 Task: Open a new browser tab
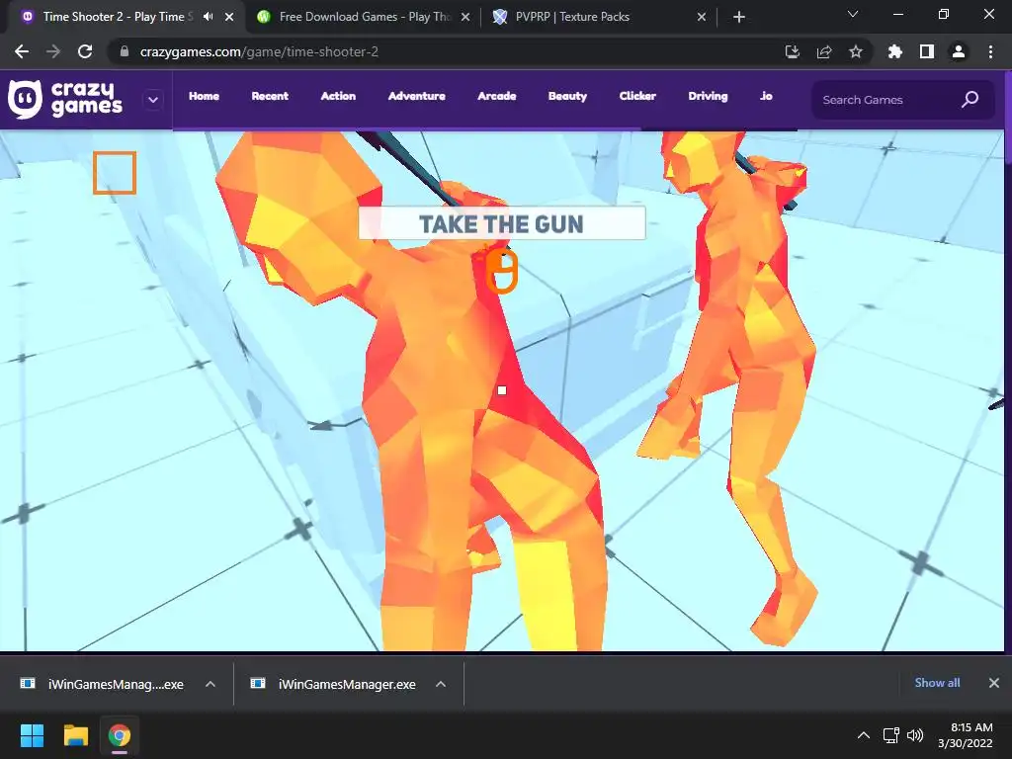click(739, 18)
